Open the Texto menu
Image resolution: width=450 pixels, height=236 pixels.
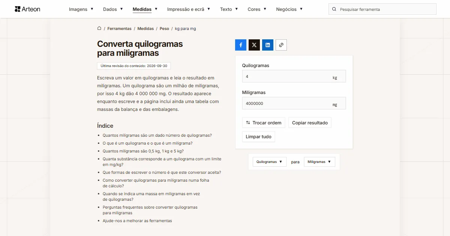point(229,9)
